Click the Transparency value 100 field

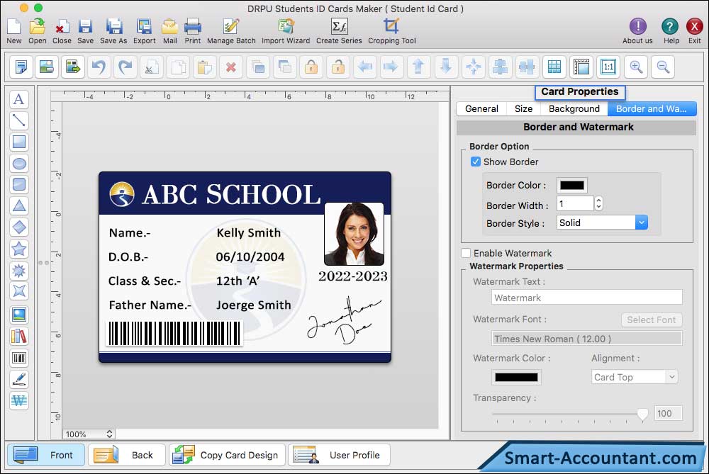click(x=668, y=414)
